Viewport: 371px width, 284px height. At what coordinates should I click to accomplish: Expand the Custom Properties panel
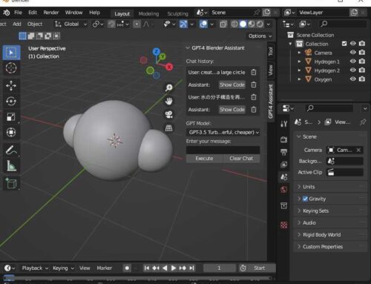pyautogui.click(x=330, y=247)
